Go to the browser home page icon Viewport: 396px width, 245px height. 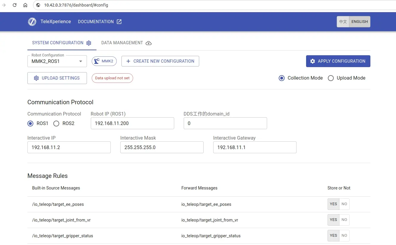tap(25, 5)
